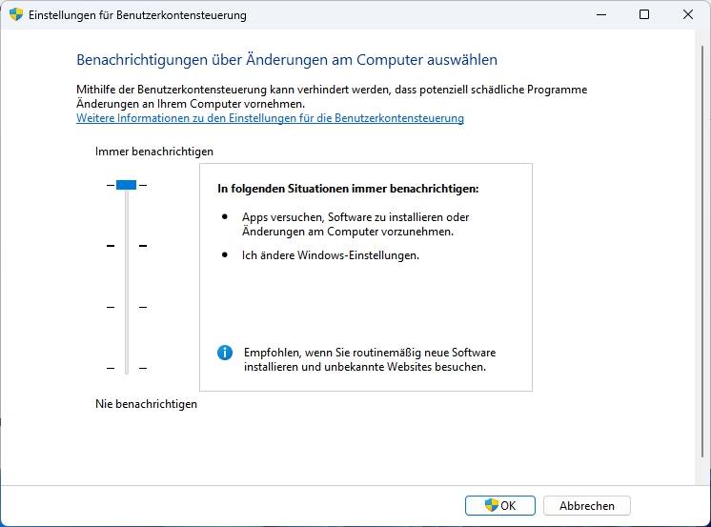Minimize the Benutzerkontensteuerung window
This screenshot has height=527, width=711.
pos(601,14)
